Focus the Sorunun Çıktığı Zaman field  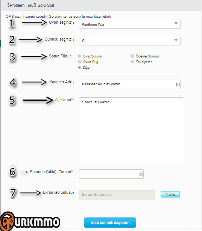[x=111, y=174]
